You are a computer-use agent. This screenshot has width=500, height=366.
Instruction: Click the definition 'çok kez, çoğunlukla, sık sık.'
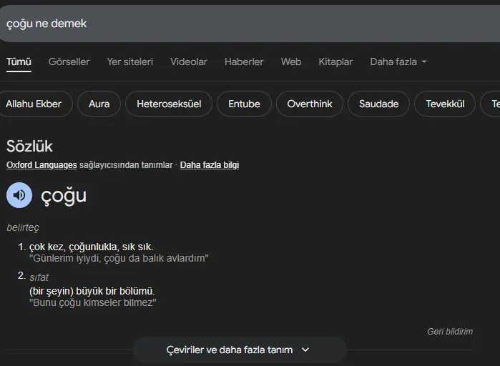[x=91, y=247]
